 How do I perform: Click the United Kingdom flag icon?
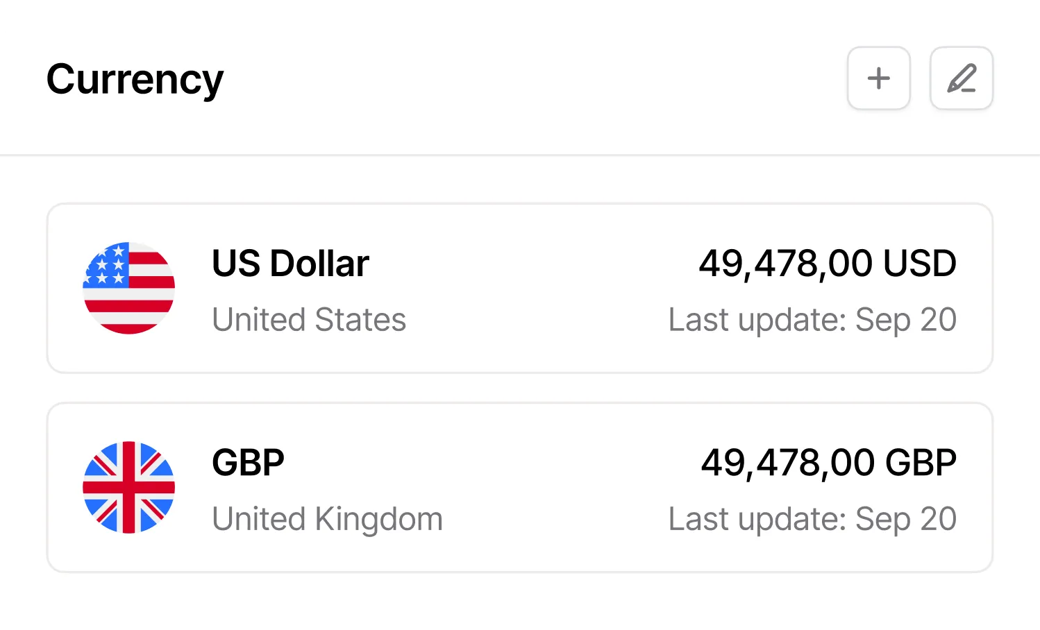pos(128,487)
